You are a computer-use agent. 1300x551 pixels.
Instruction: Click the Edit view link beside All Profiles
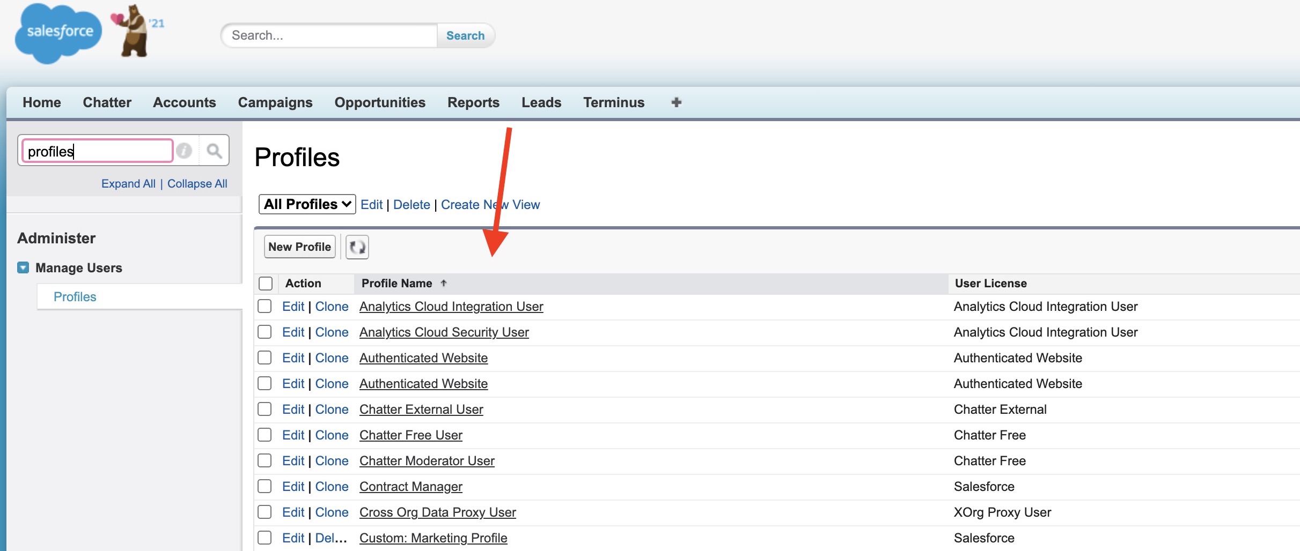(x=371, y=205)
